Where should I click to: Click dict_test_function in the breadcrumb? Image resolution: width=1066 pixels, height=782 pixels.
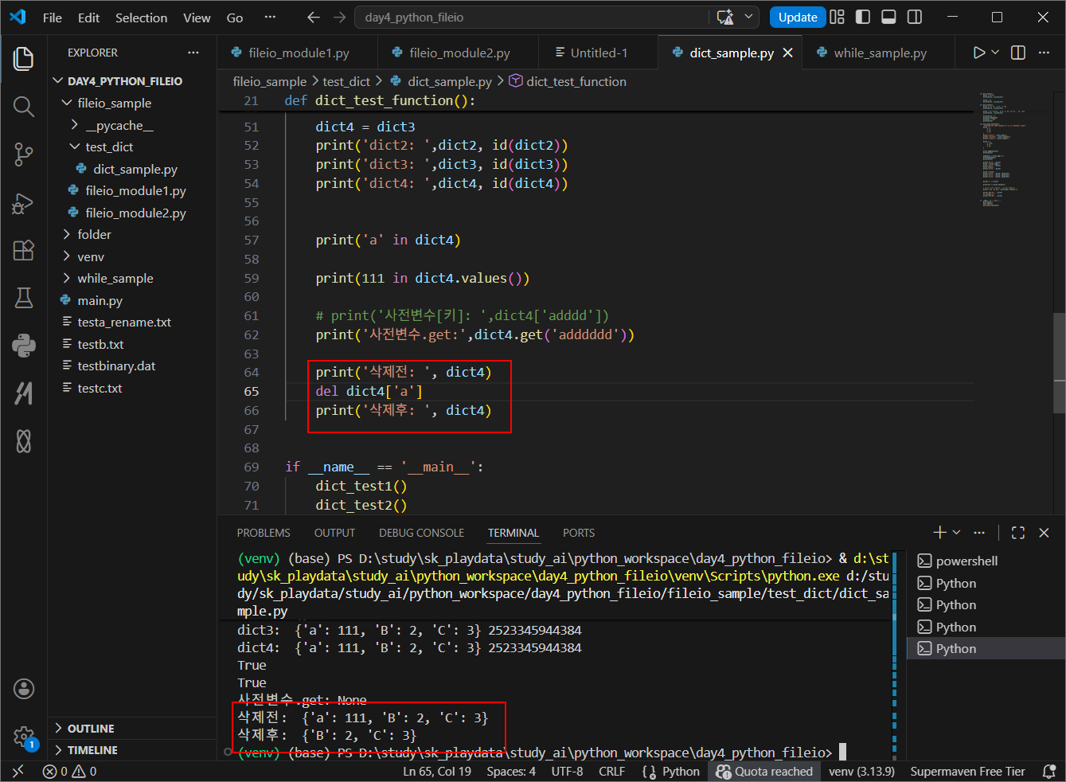576,81
